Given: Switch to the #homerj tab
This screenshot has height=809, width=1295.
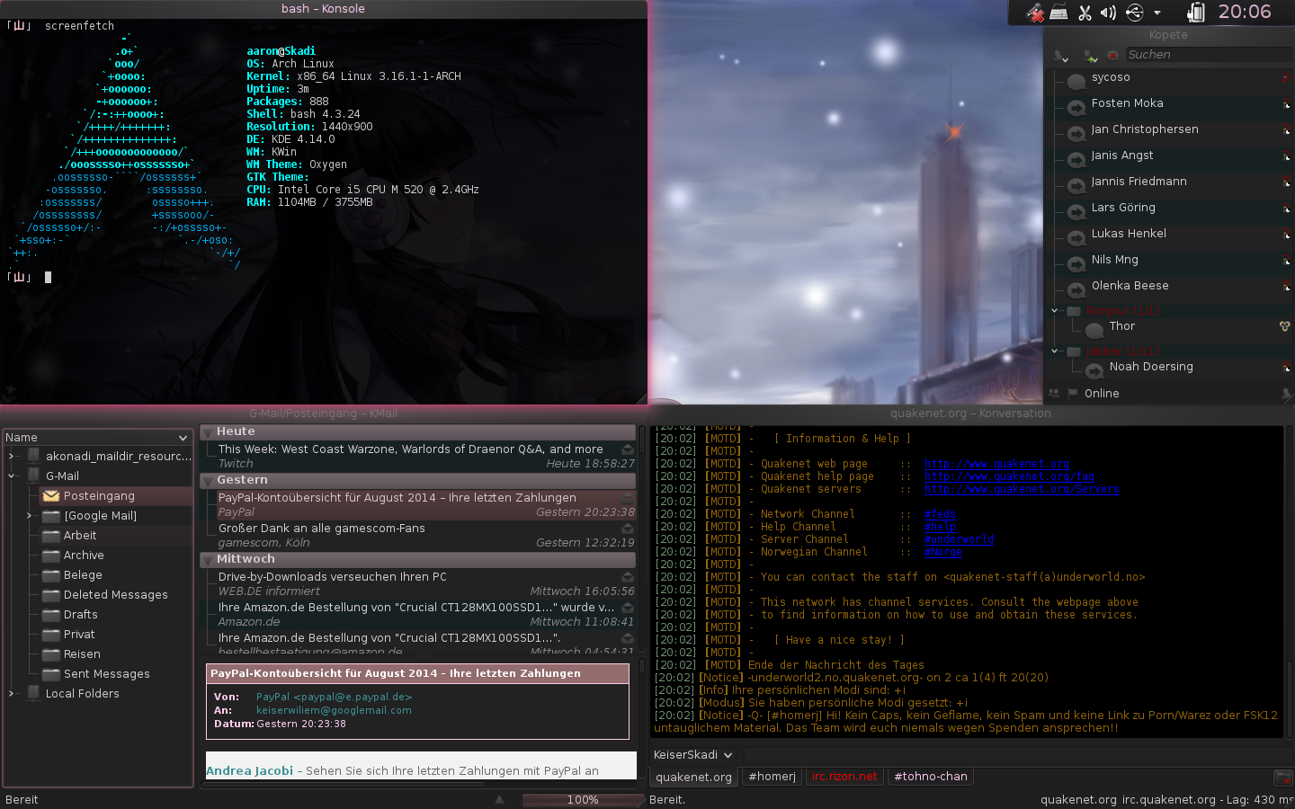Looking at the screenshot, I should coord(772,777).
